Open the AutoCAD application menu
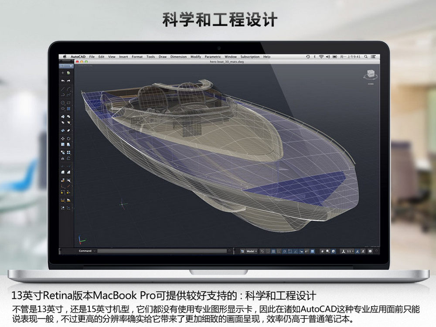 click(x=78, y=57)
